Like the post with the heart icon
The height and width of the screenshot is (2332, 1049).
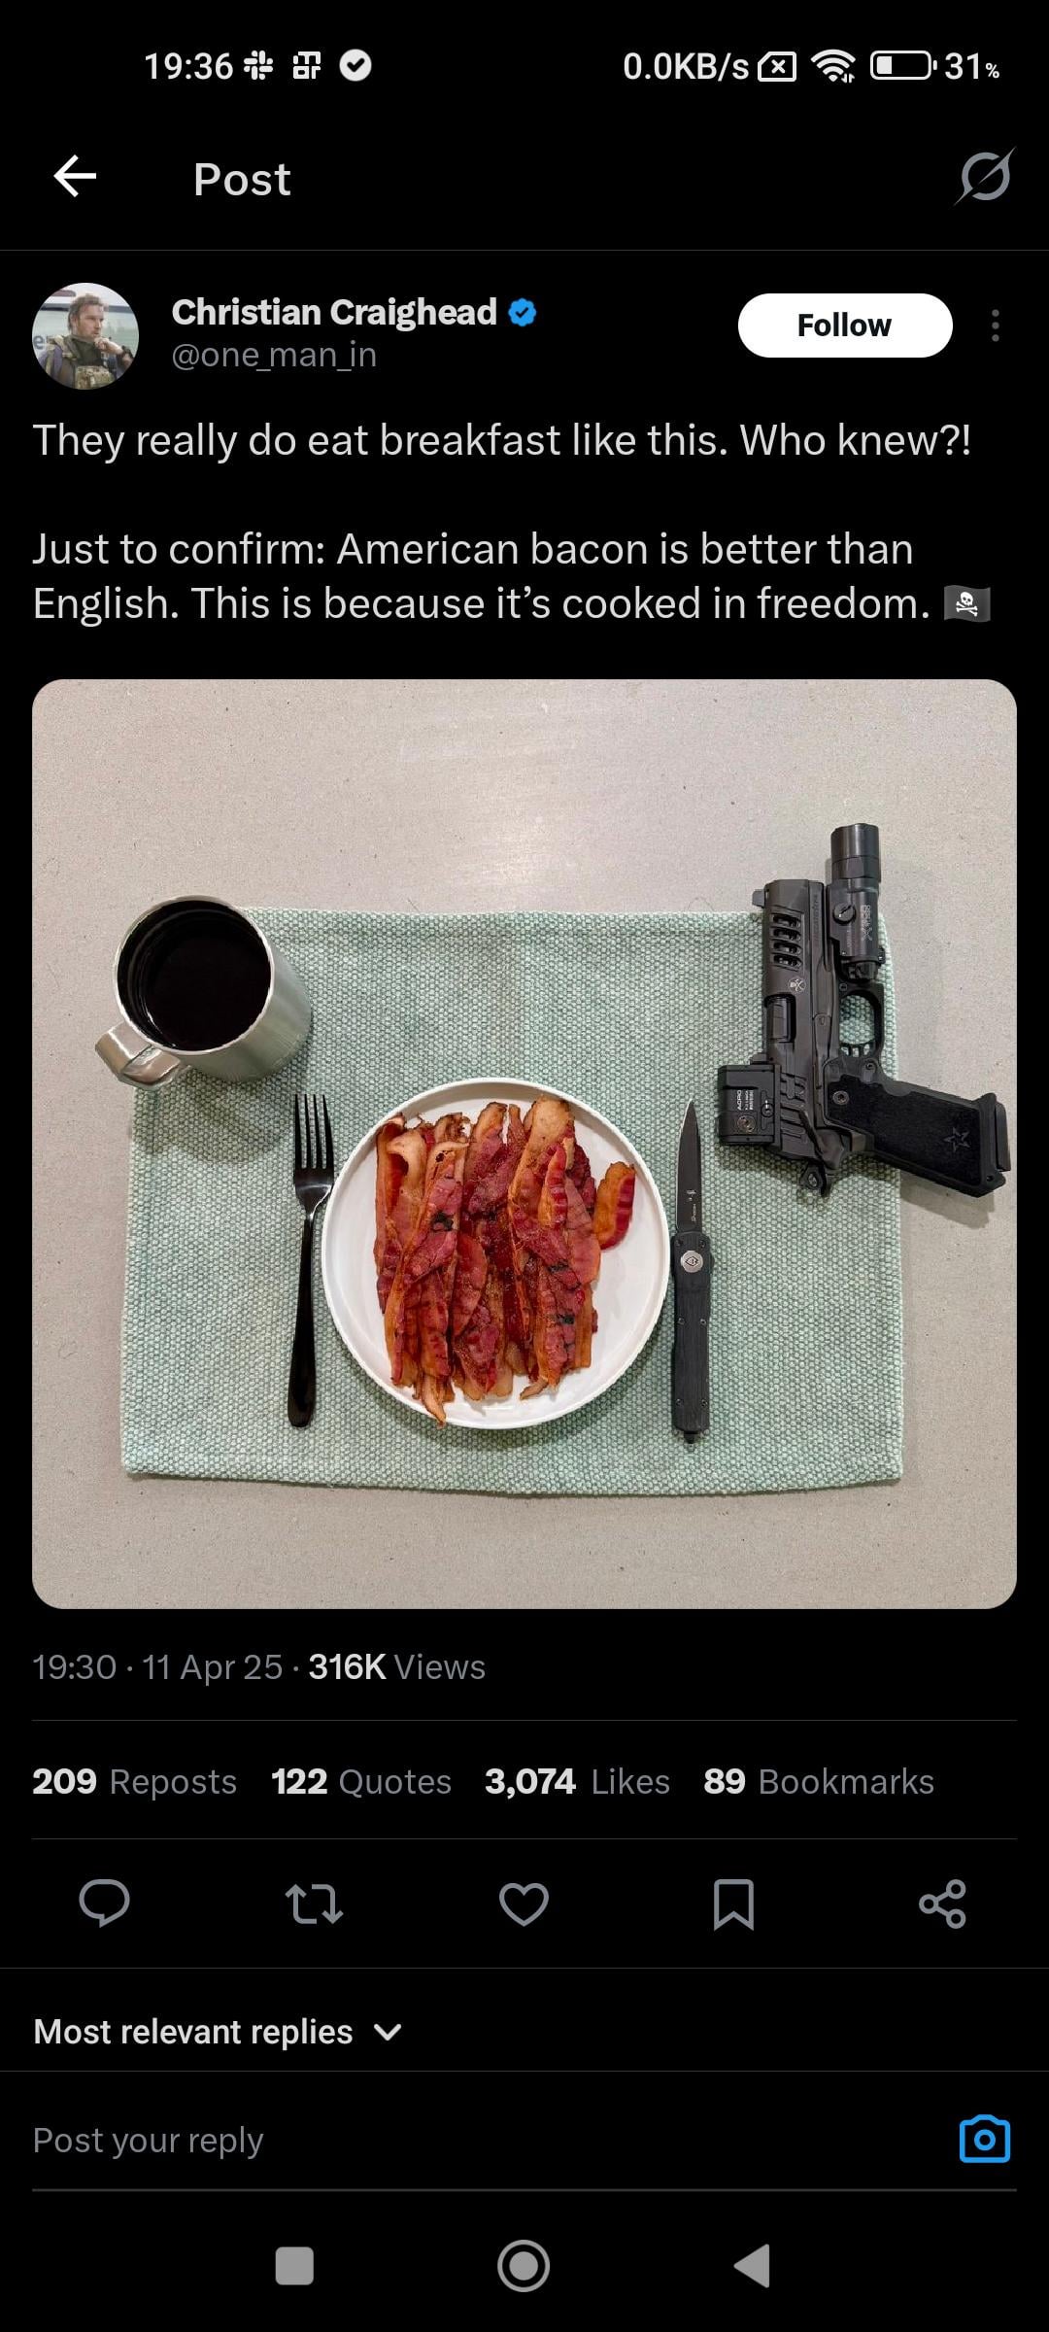pos(524,1903)
